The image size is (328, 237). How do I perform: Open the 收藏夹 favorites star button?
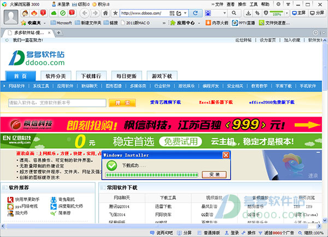pos(31,23)
